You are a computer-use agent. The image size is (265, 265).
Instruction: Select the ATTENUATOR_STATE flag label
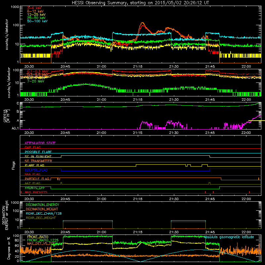(x=40, y=143)
